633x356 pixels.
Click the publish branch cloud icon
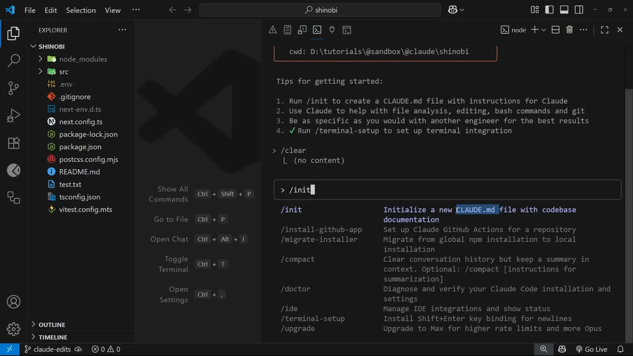coord(78,349)
